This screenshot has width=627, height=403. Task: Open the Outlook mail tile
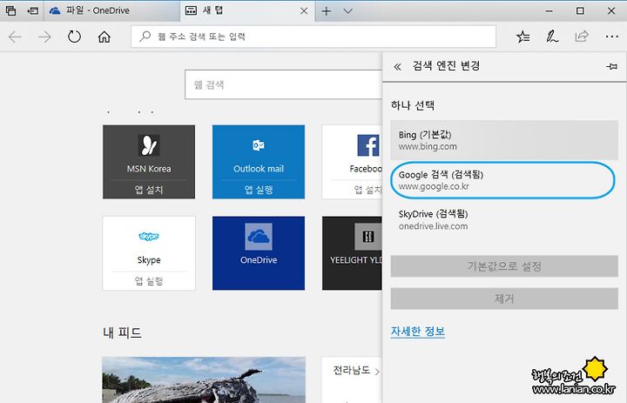259,162
